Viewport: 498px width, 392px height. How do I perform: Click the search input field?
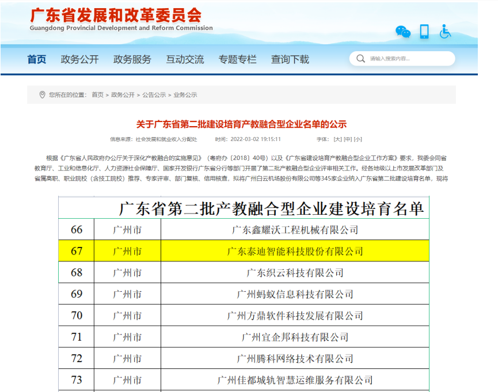(409, 59)
